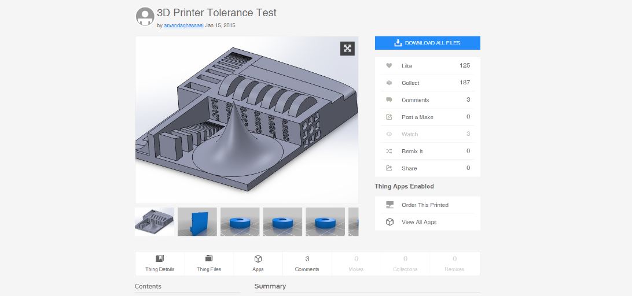Click the heart icon next to Like
This screenshot has width=632, height=296.
(389, 66)
